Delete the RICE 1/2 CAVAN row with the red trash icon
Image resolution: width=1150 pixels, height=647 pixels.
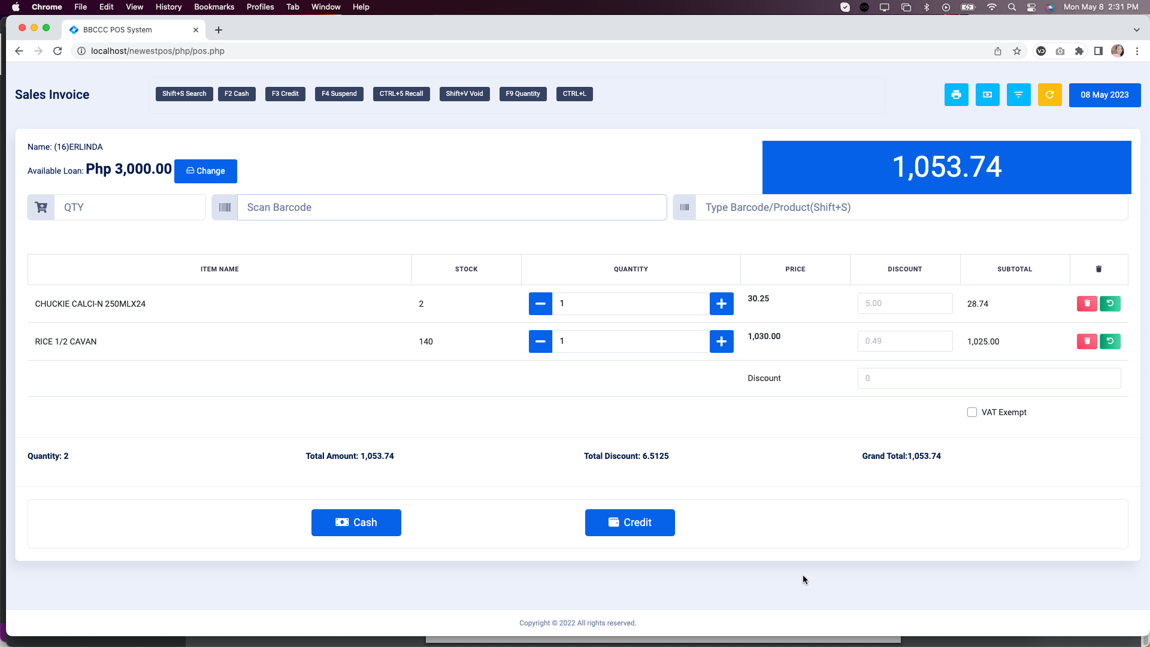tap(1087, 341)
